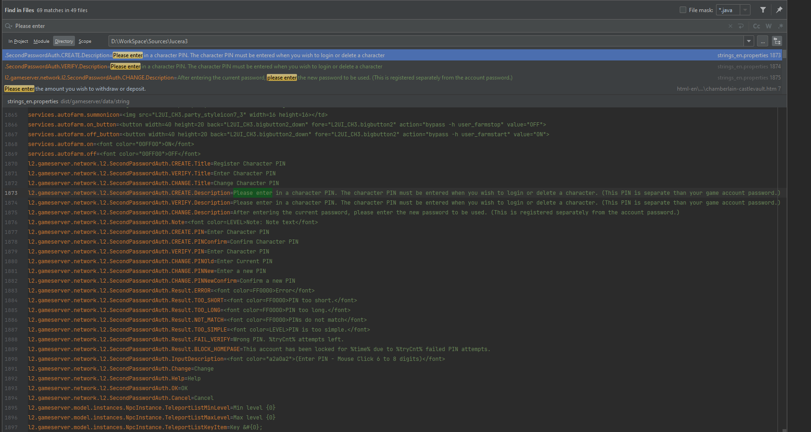This screenshot has height=432, width=811.
Task: Select the Directory scope tab
Action: coord(64,41)
